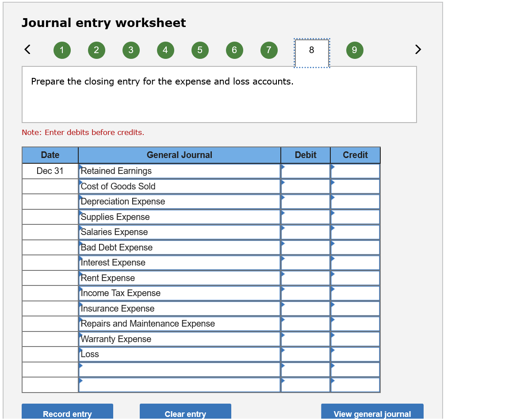
Task: Click the Credit field for Bad Debt Expense
Action: tap(355, 247)
